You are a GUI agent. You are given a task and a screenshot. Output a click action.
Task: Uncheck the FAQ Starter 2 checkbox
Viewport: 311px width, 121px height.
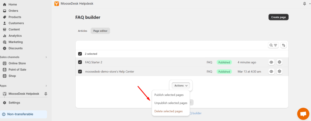tap(80, 62)
